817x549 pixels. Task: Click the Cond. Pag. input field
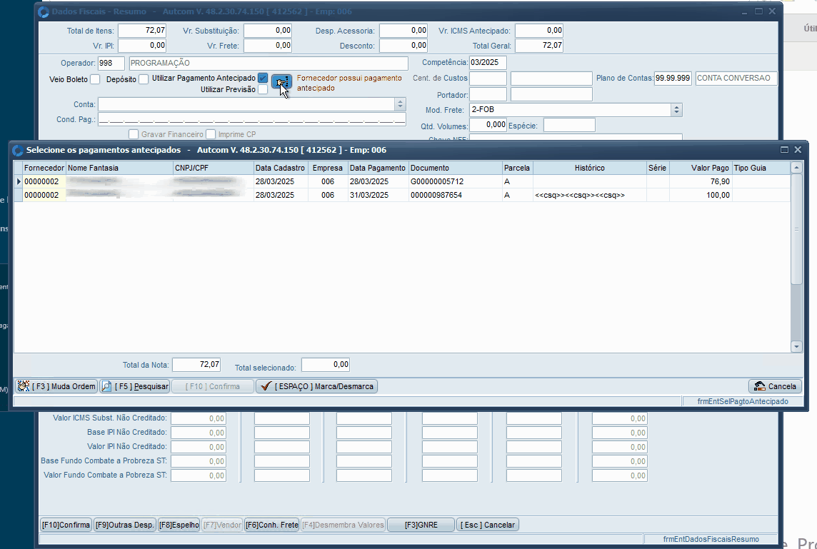click(x=252, y=119)
